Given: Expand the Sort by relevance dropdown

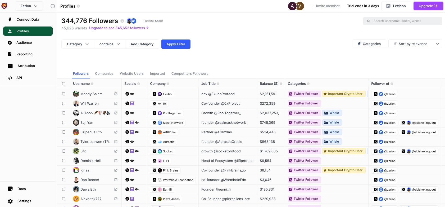Looking at the screenshot, I should click(415, 44).
